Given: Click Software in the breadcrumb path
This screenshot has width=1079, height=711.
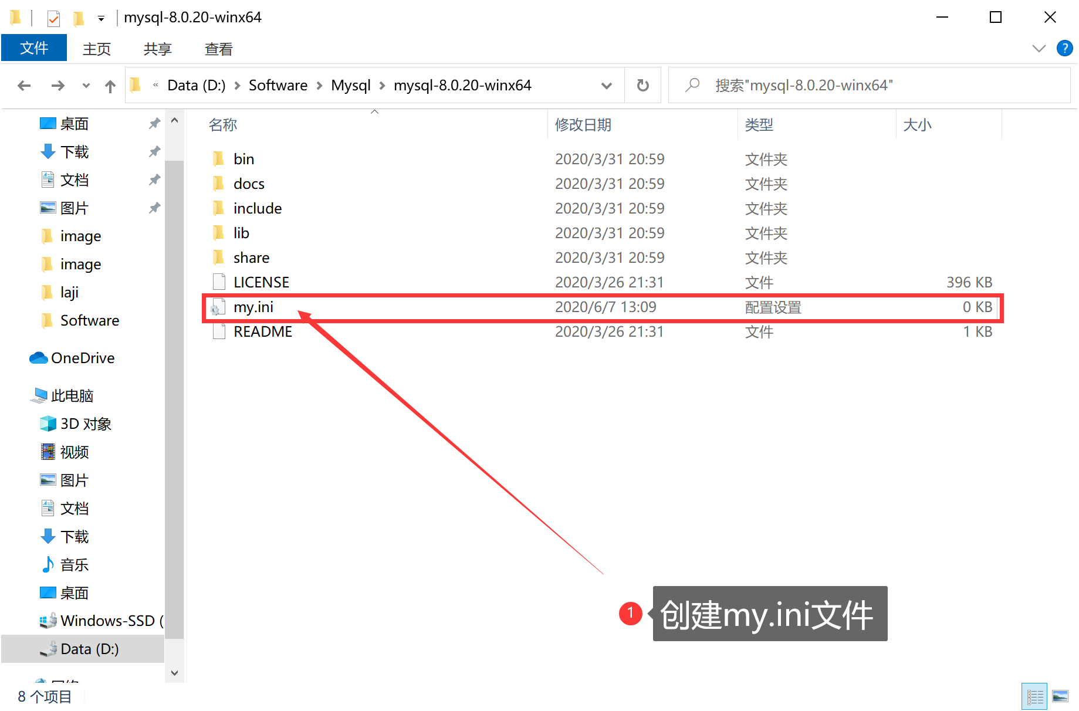Looking at the screenshot, I should point(278,86).
